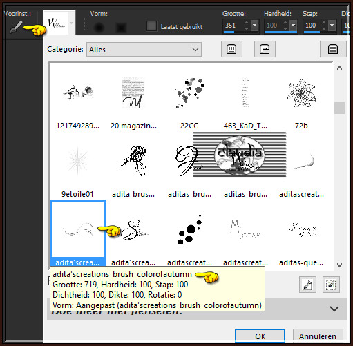Screen dimensions: 353x346
Task: Open the brush presets icon
Action: pos(17,27)
